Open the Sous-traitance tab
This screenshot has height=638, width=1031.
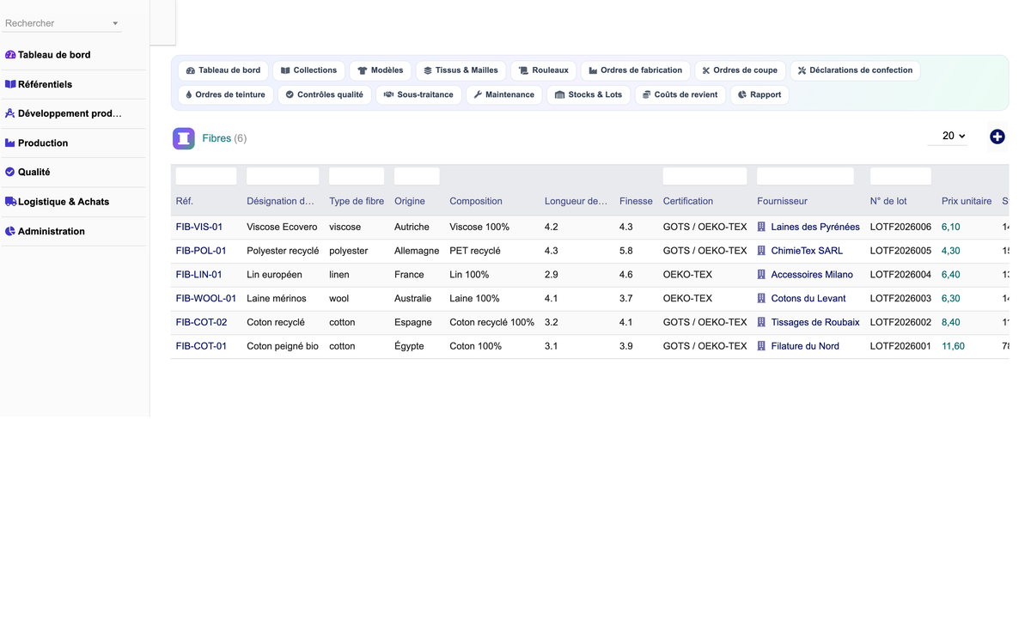pos(418,94)
